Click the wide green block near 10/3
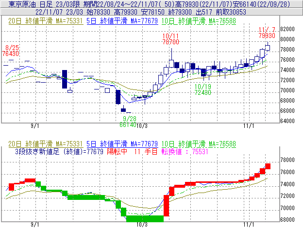 145,219
